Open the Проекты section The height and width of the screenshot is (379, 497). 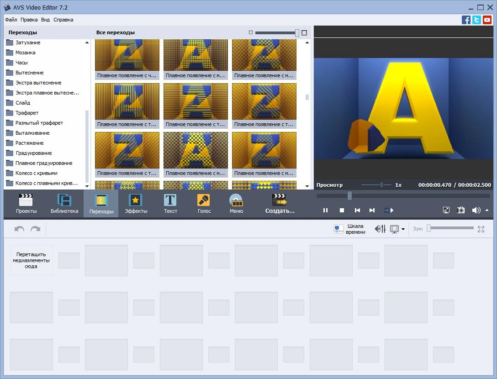click(x=26, y=204)
